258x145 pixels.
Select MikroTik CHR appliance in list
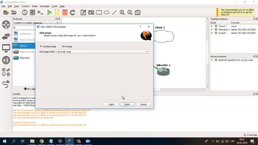tap(24, 52)
